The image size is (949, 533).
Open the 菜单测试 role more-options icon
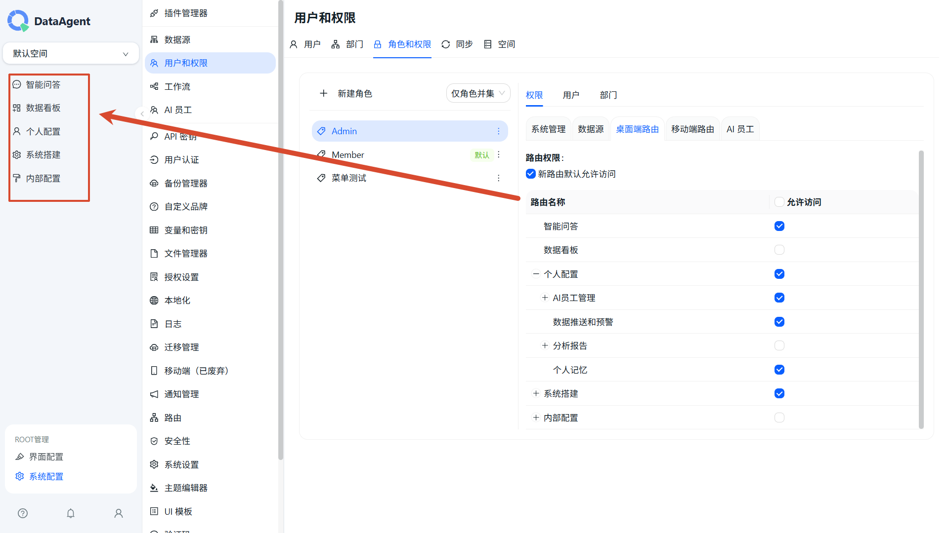click(x=499, y=178)
